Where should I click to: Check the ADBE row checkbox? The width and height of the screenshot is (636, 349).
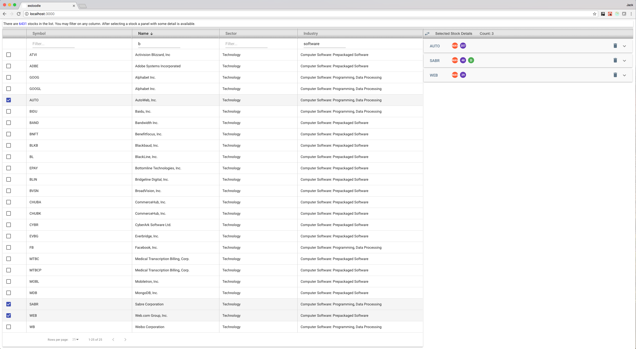click(9, 66)
